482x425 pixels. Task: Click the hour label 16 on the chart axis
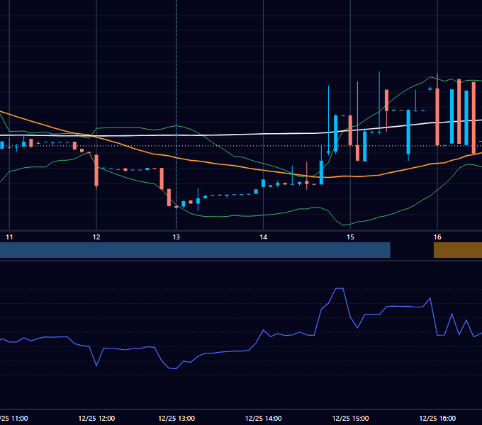point(437,237)
